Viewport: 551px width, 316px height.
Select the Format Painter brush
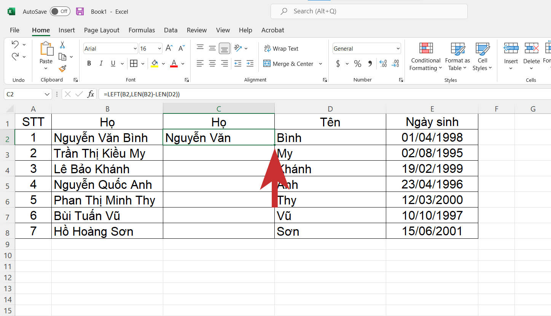point(62,69)
